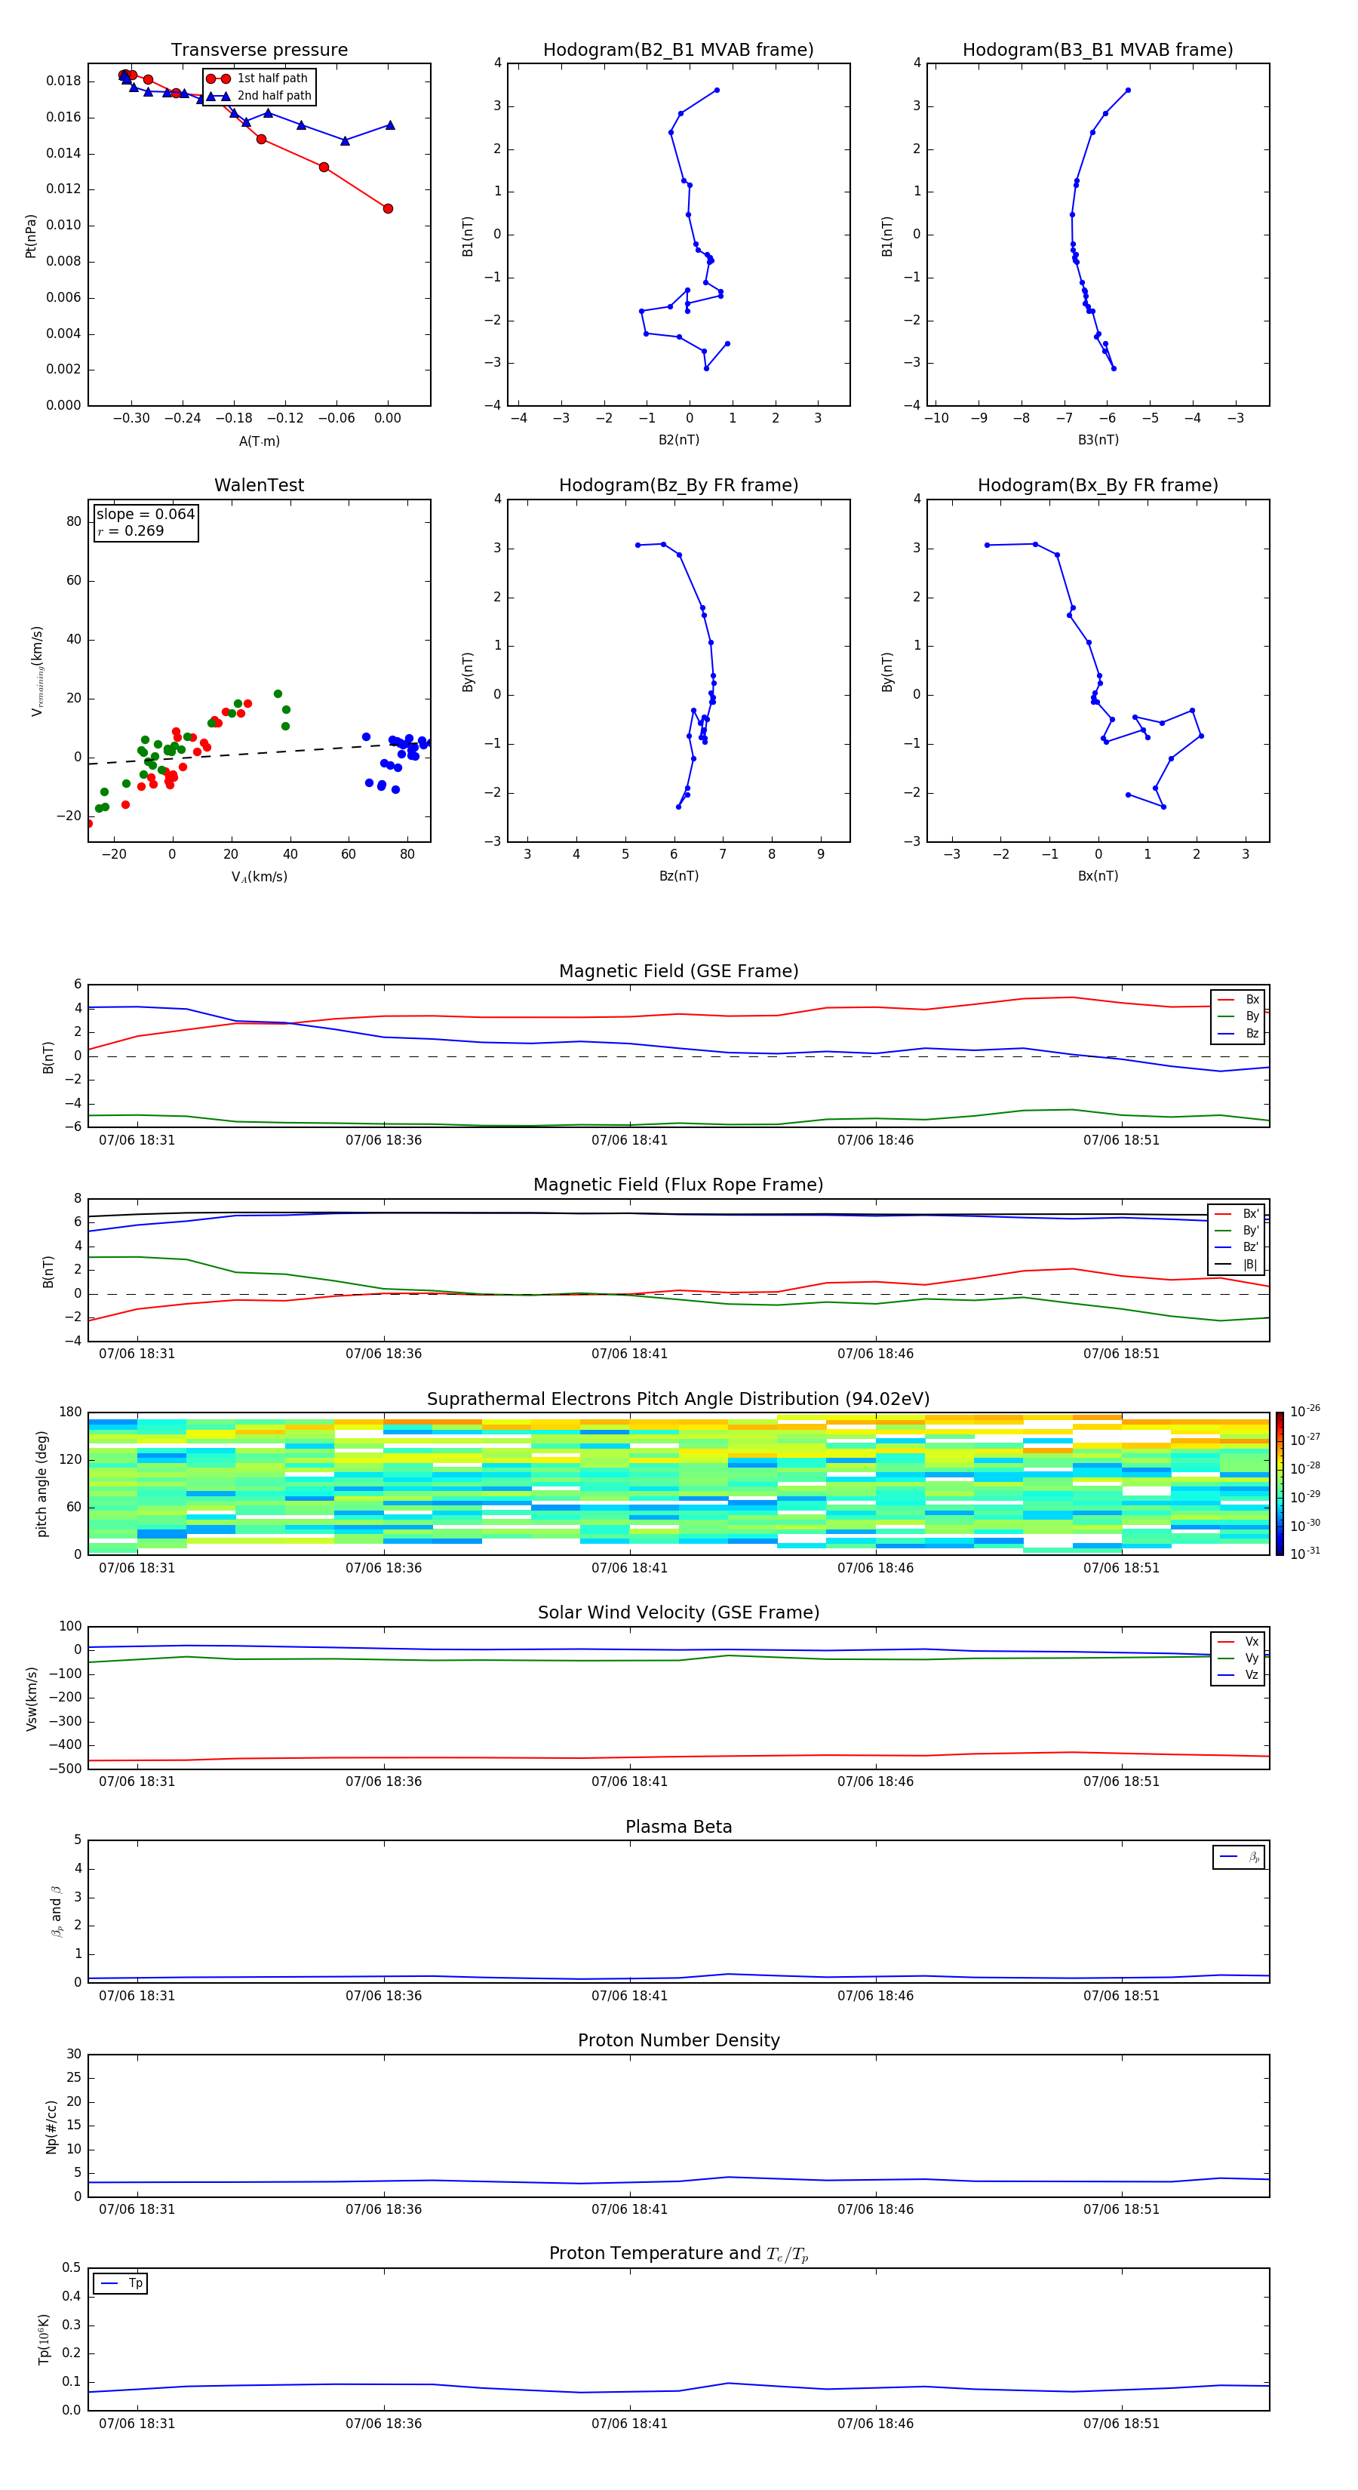Click the "Solar Wind Velocity (GSE Frame)" title
This screenshot has height=2490, width=1358.
click(x=678, y=1612)
